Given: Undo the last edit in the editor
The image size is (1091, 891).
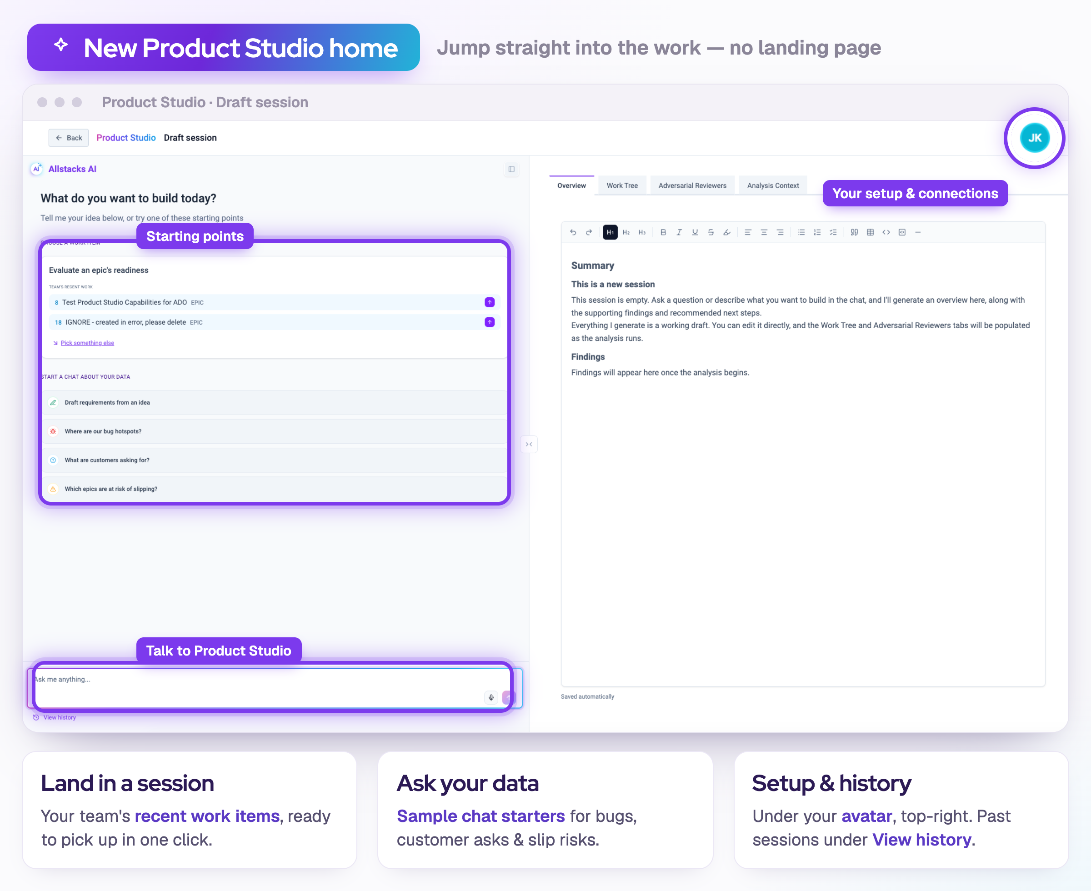Looking at the screenshot, I should pos(573,232).
